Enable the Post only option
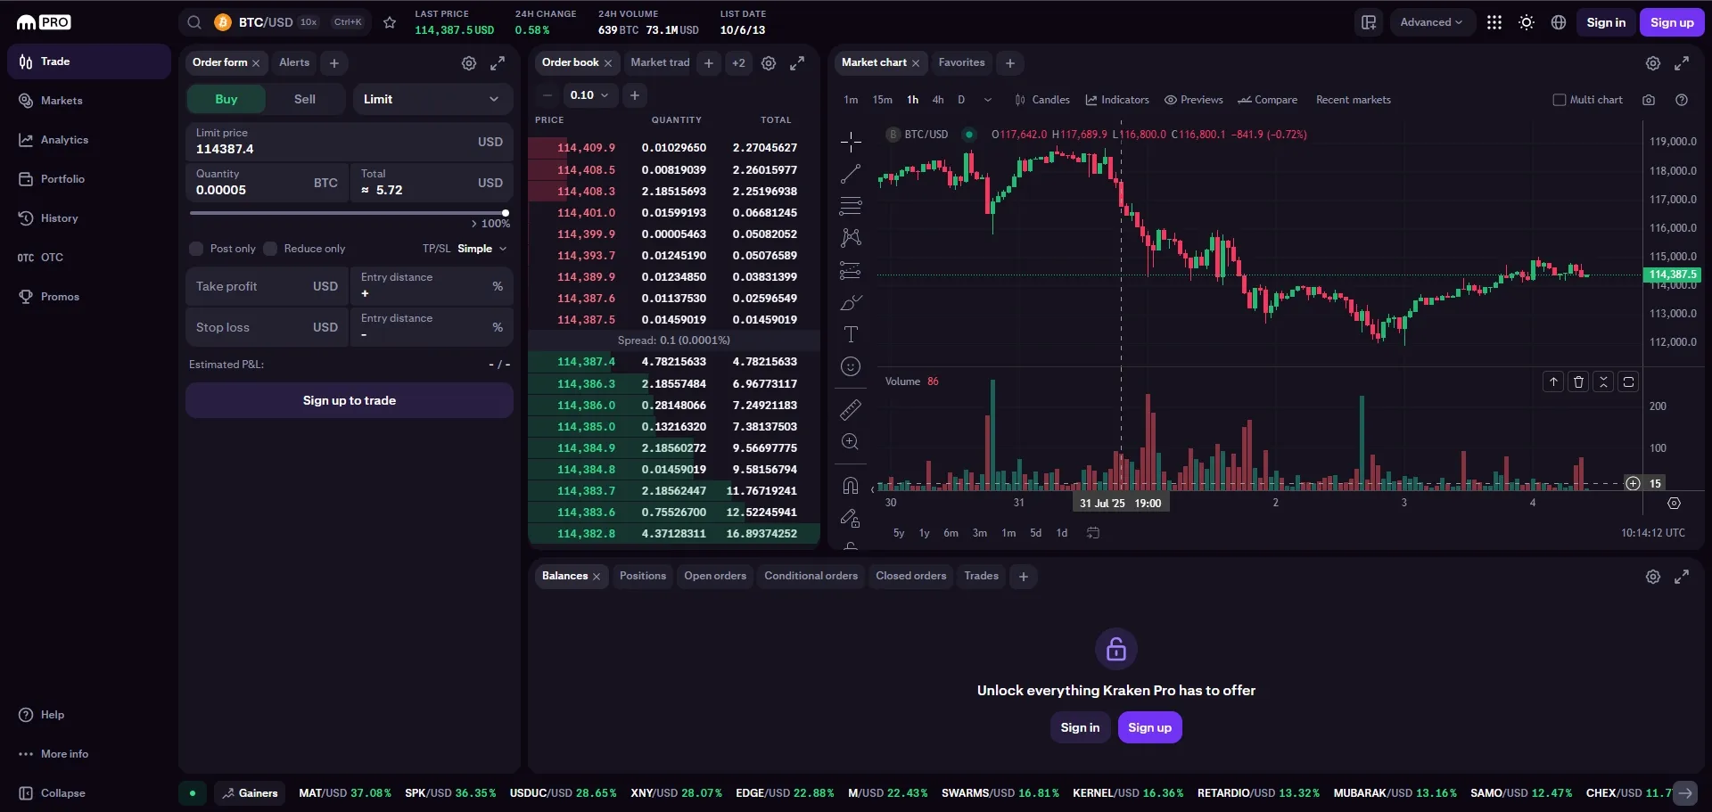This screenshot has width=1712, height=812. point(196,249)
